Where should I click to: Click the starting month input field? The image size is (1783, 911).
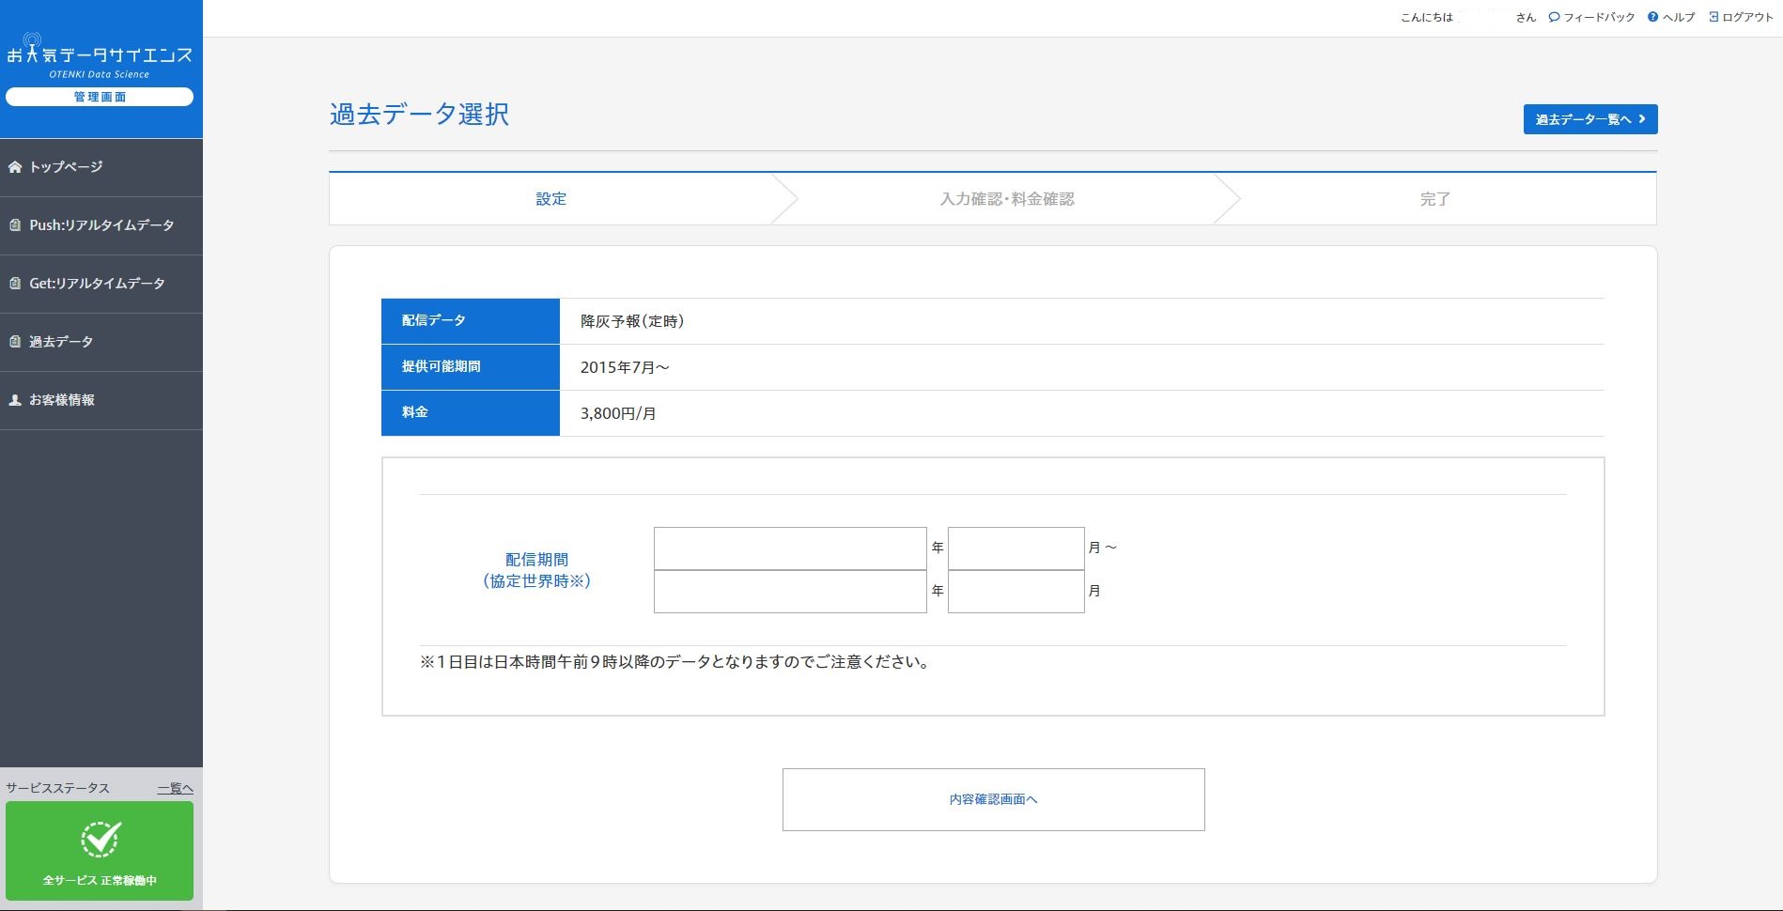(x=1016, y=548)
